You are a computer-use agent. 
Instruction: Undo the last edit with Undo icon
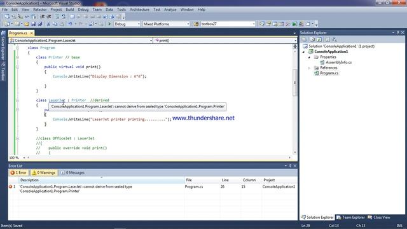[x=70, y=24]
